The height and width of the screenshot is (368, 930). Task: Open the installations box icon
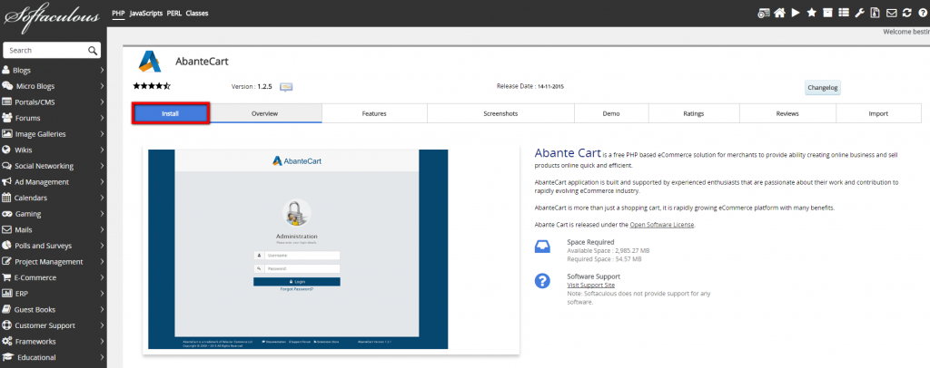point(827,13)
